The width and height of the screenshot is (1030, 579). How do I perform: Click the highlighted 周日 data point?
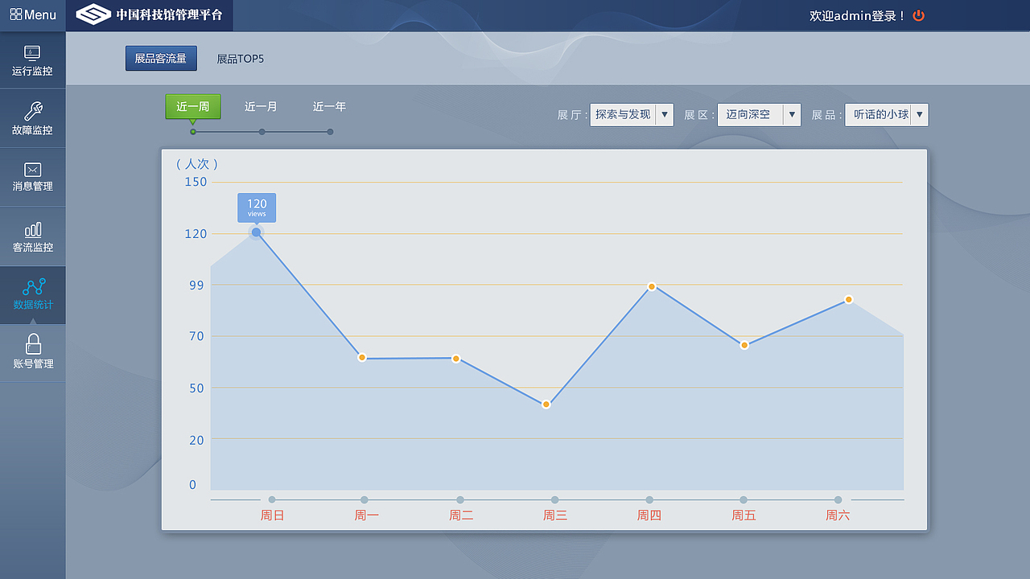point(256,232)
